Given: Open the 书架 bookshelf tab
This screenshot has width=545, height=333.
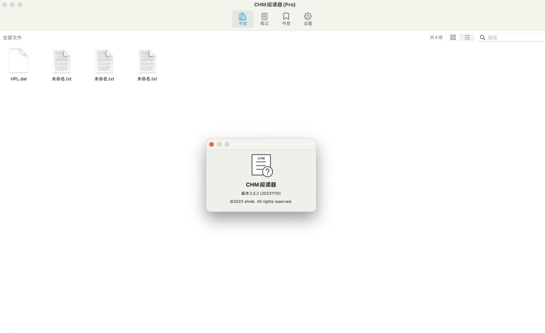Looking at the screenshot, I should tap(242, 19).
